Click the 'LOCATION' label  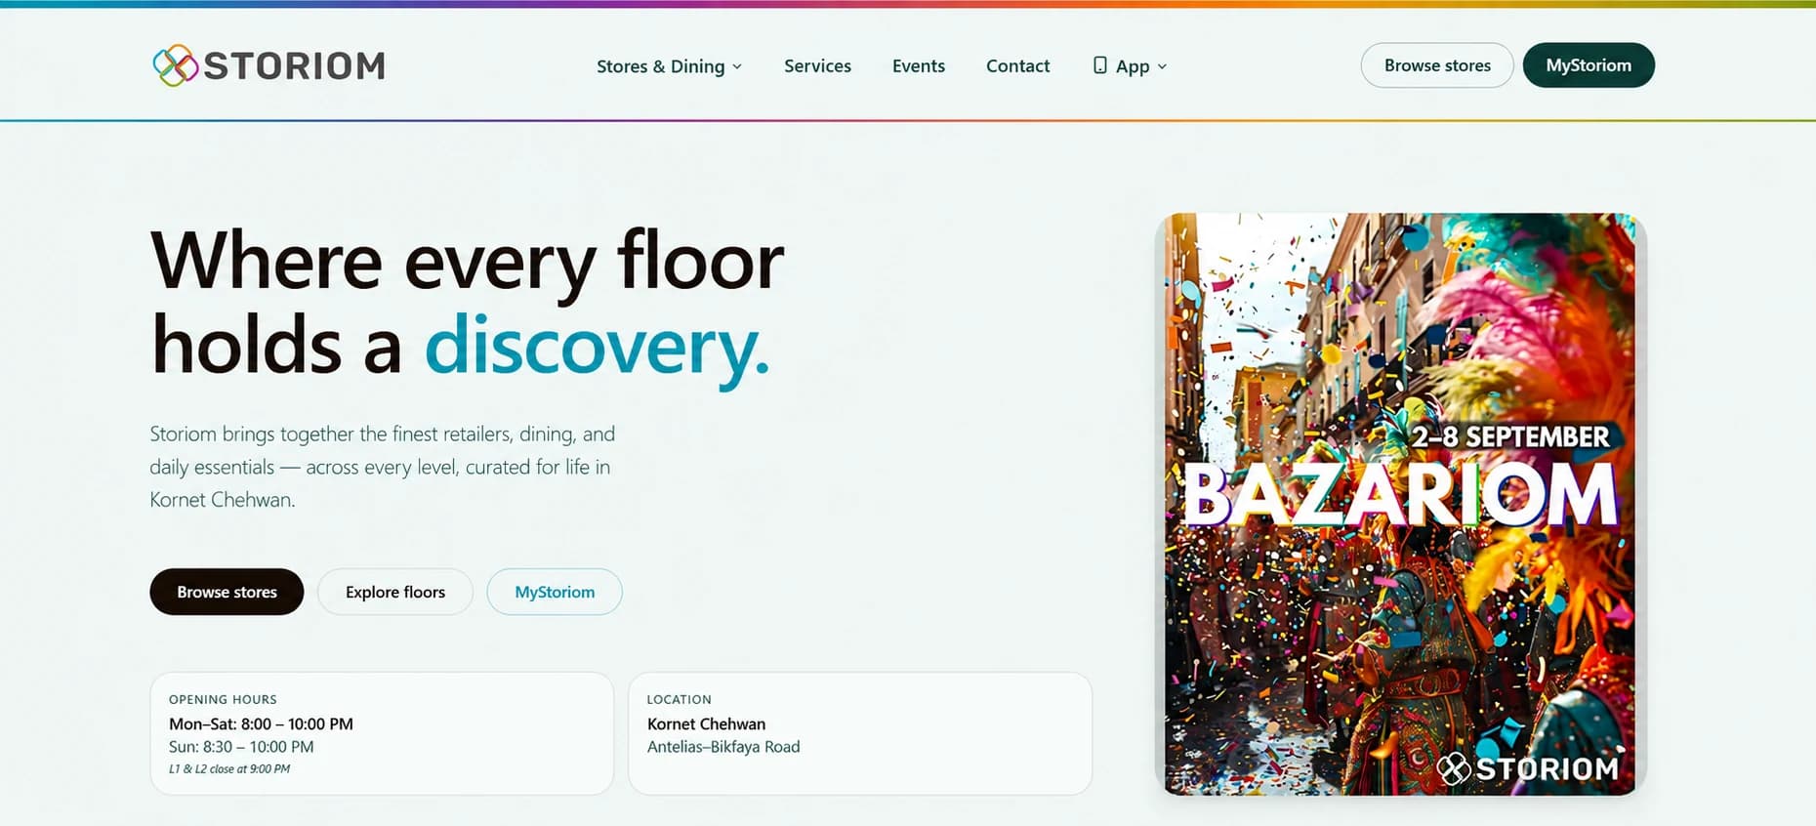point(680,699)
